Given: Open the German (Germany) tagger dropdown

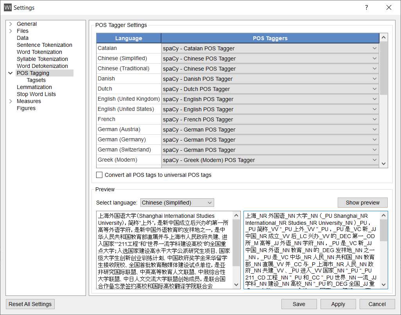Looking at the screenshot, I should click(x=270, y=140).
